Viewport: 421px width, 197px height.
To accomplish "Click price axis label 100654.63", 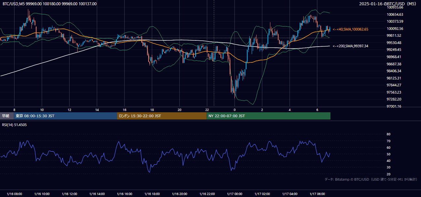I will 395,14.
